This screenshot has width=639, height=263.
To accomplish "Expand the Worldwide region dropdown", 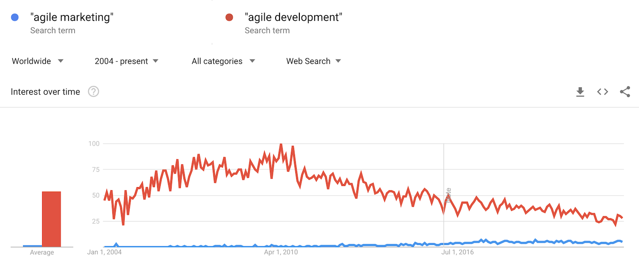I will (x=38, y=61).
